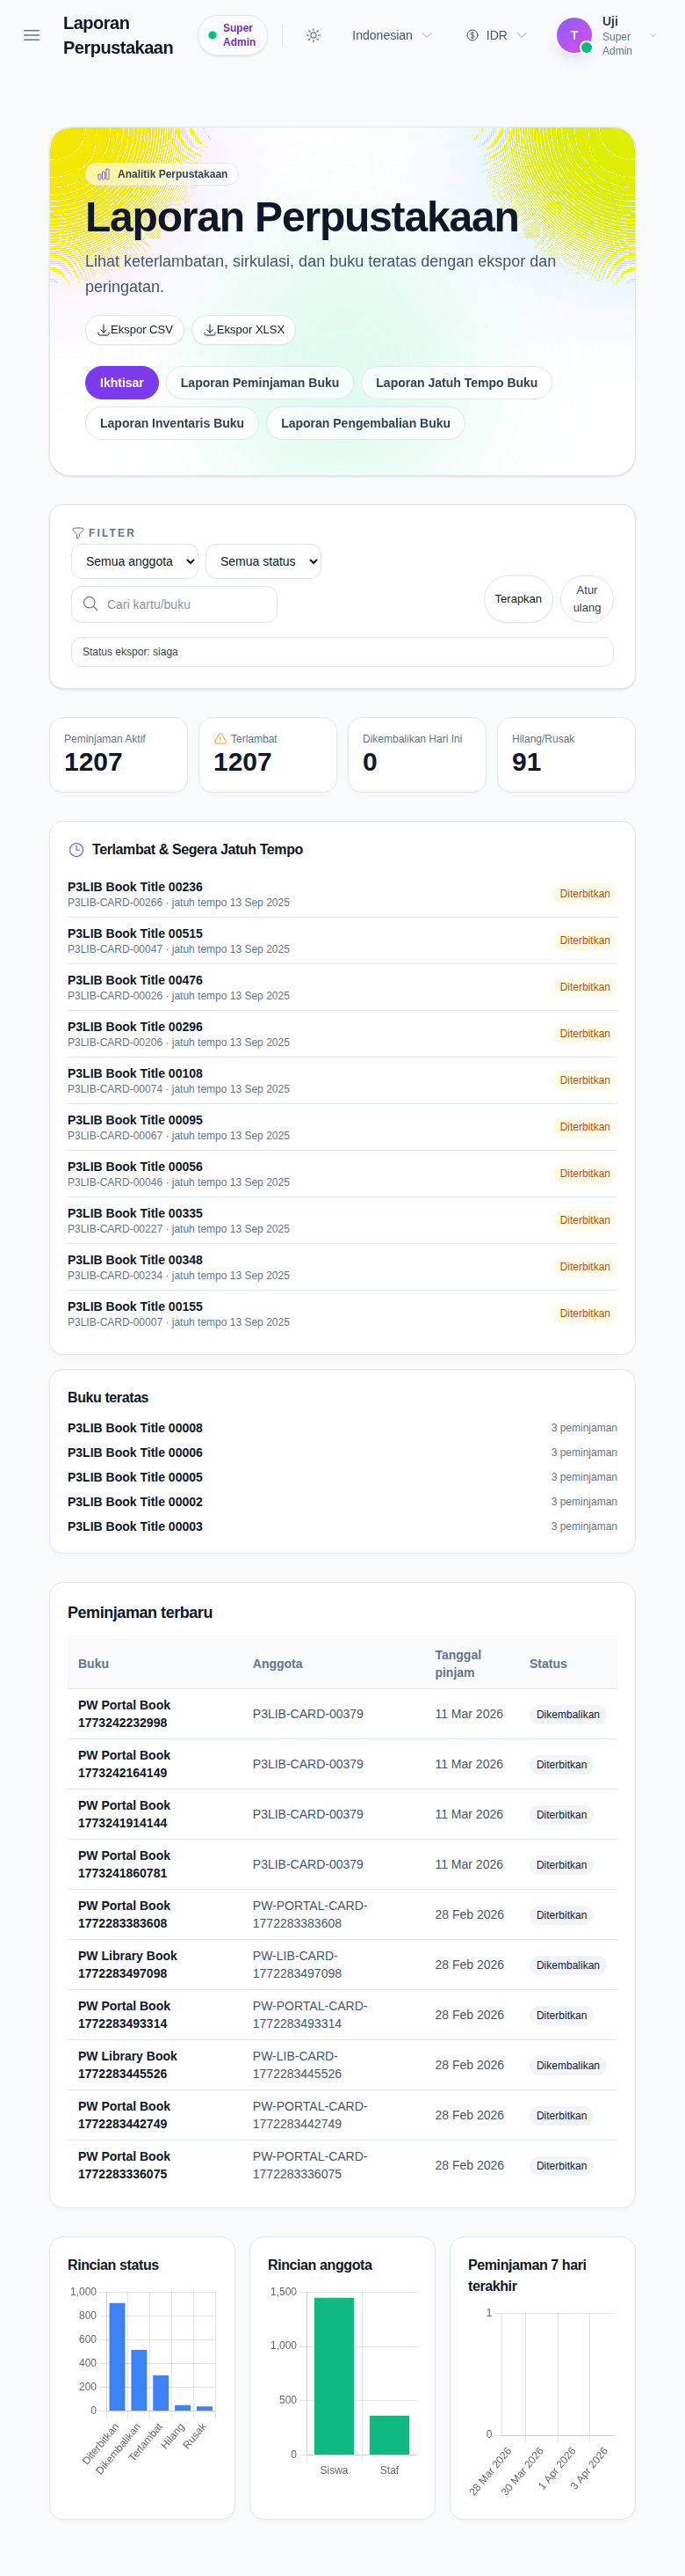This screenshot has height=2576, width=685.
Task: Click the Cari kartu/buku search field
Action: click(174, 604)
